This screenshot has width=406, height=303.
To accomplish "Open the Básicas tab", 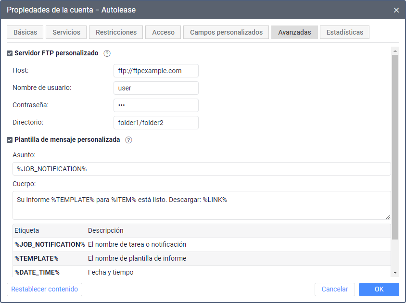I will pos(25,32).
